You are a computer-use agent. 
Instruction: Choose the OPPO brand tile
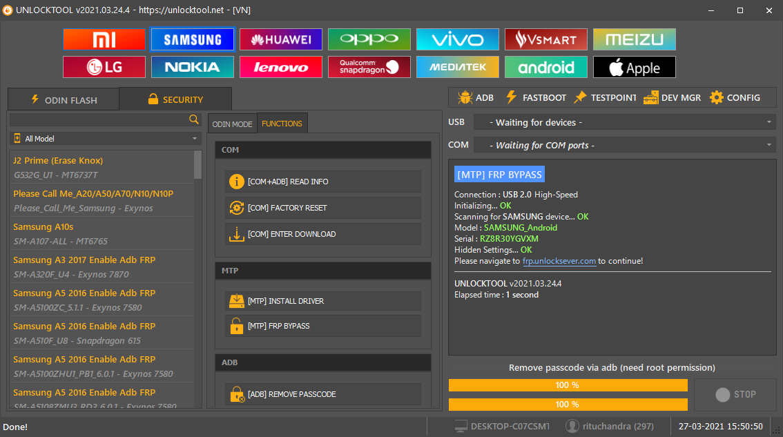(x=369, y=39)
